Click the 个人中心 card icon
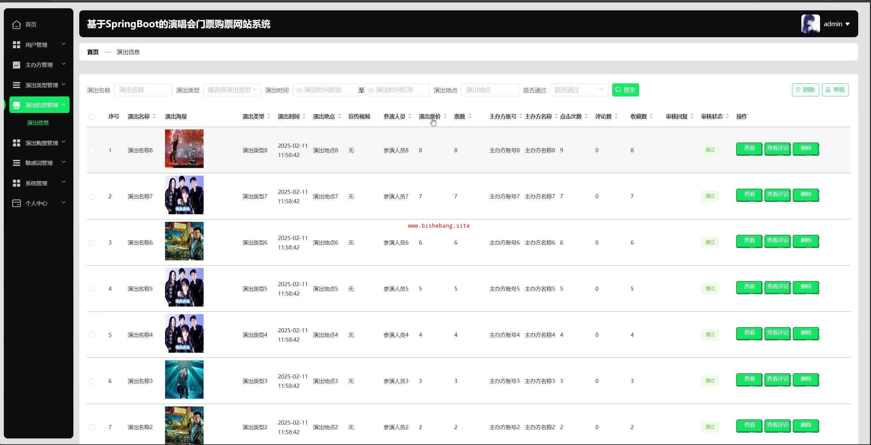This screenshot has width=871, height=445. tap(16, 203)
